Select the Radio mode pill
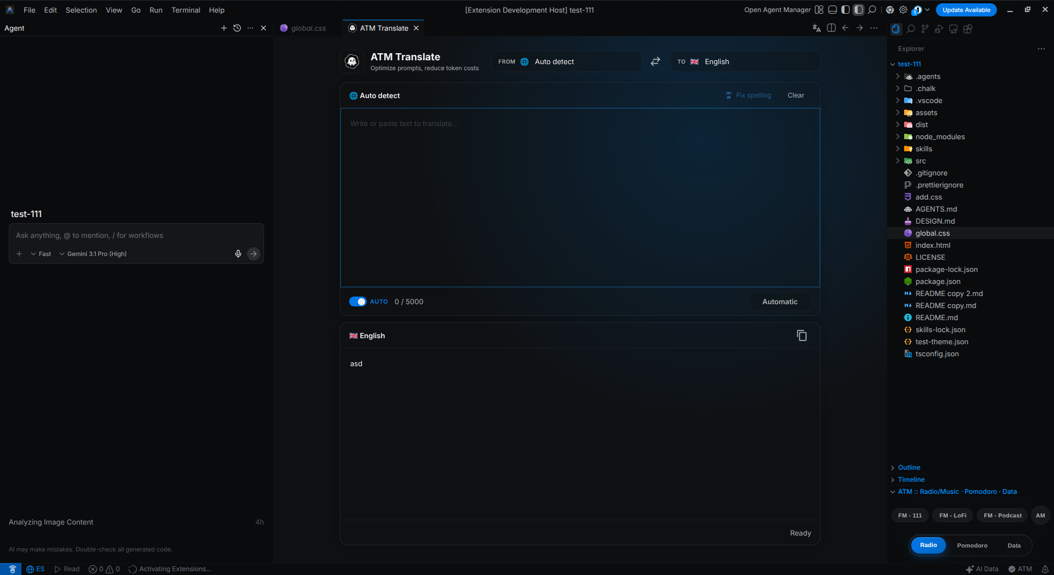1054x575 pixels. (928, 545)
